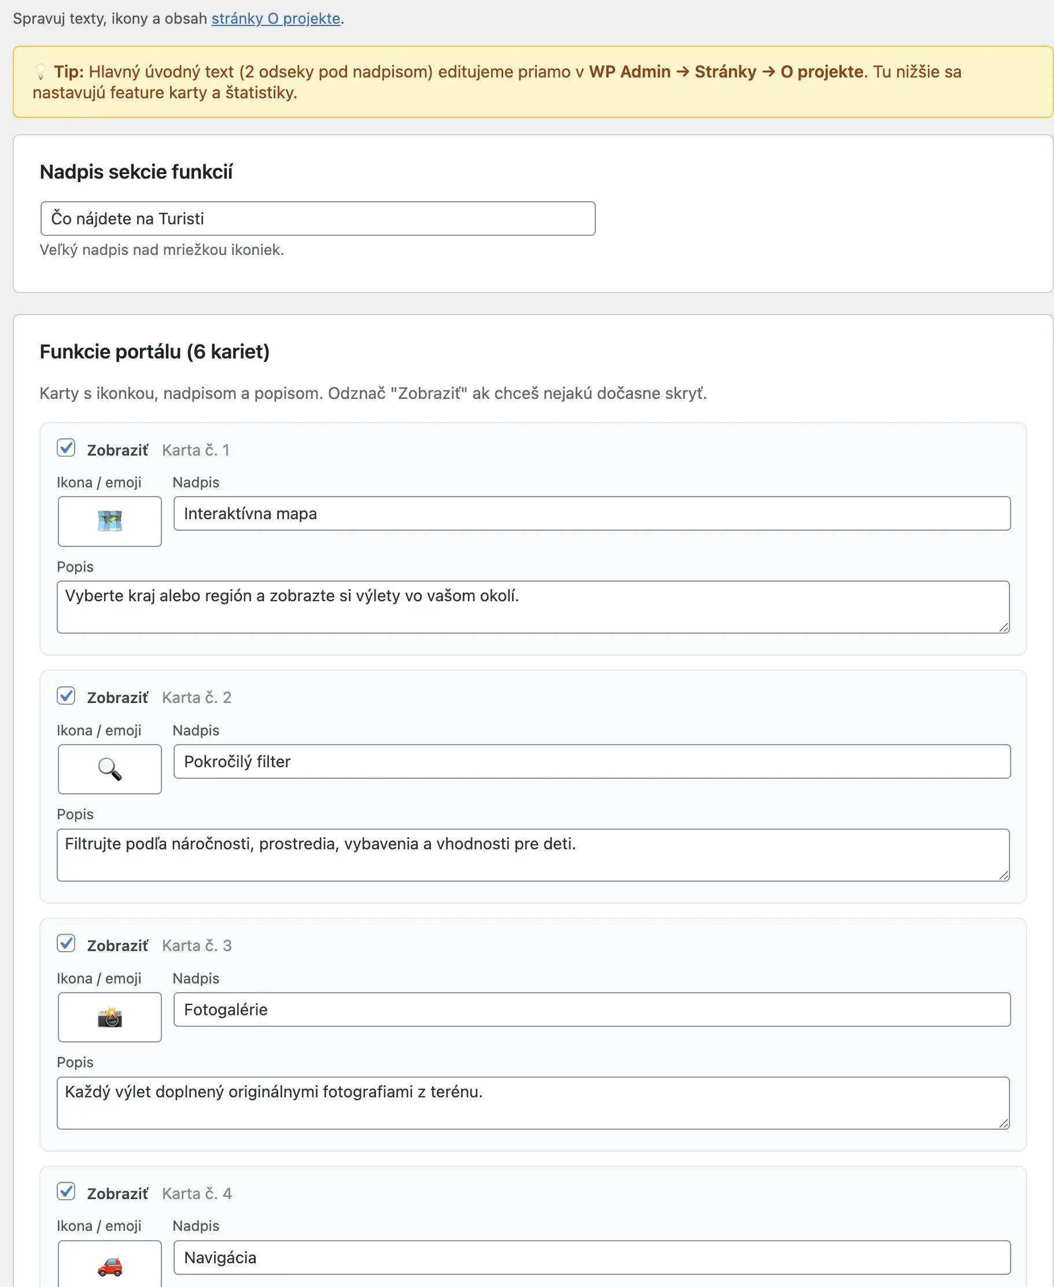Click the red car emoji icon field

[x=110, y=1263]
